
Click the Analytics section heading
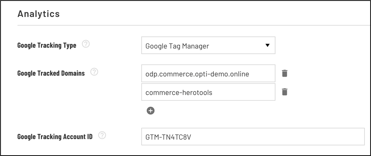(39, 14)
